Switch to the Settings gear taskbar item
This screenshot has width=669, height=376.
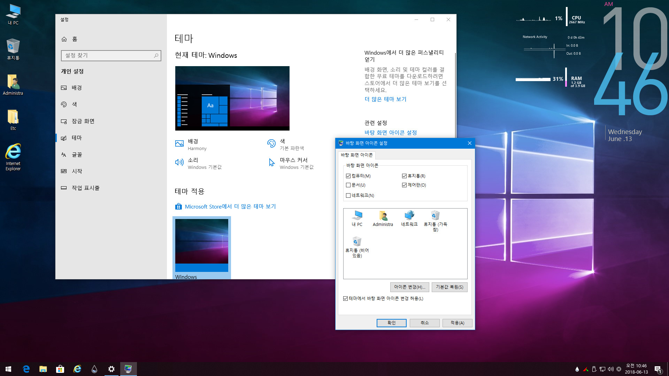pyautogui.click(x=111, y=369)
